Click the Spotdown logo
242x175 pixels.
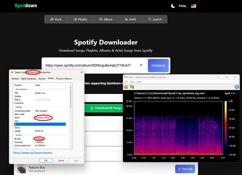coord(26,6)
